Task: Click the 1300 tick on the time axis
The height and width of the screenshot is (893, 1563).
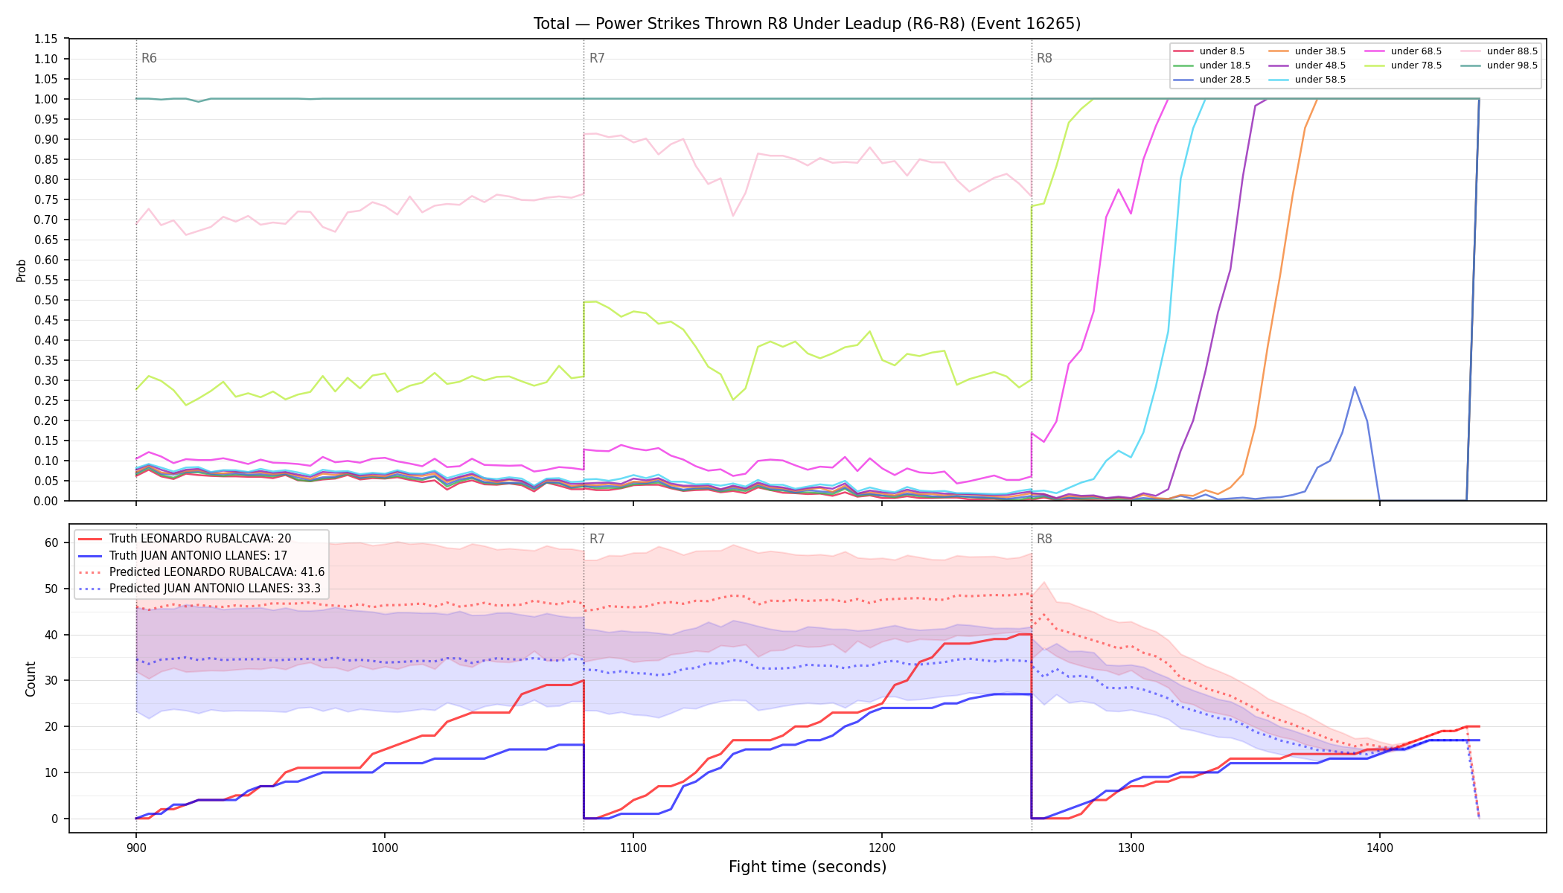Action: click(1131, 847)
